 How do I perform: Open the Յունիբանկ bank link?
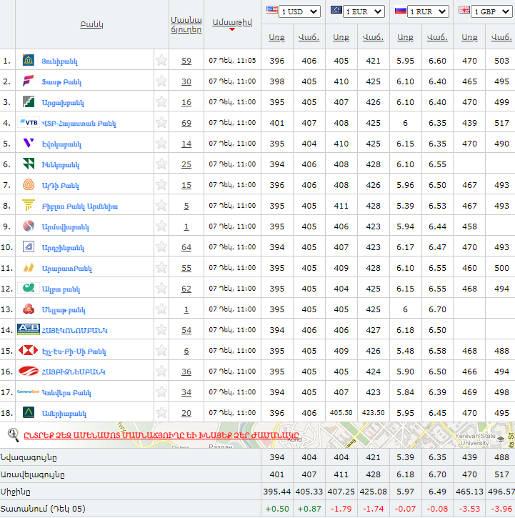[60, 61]
